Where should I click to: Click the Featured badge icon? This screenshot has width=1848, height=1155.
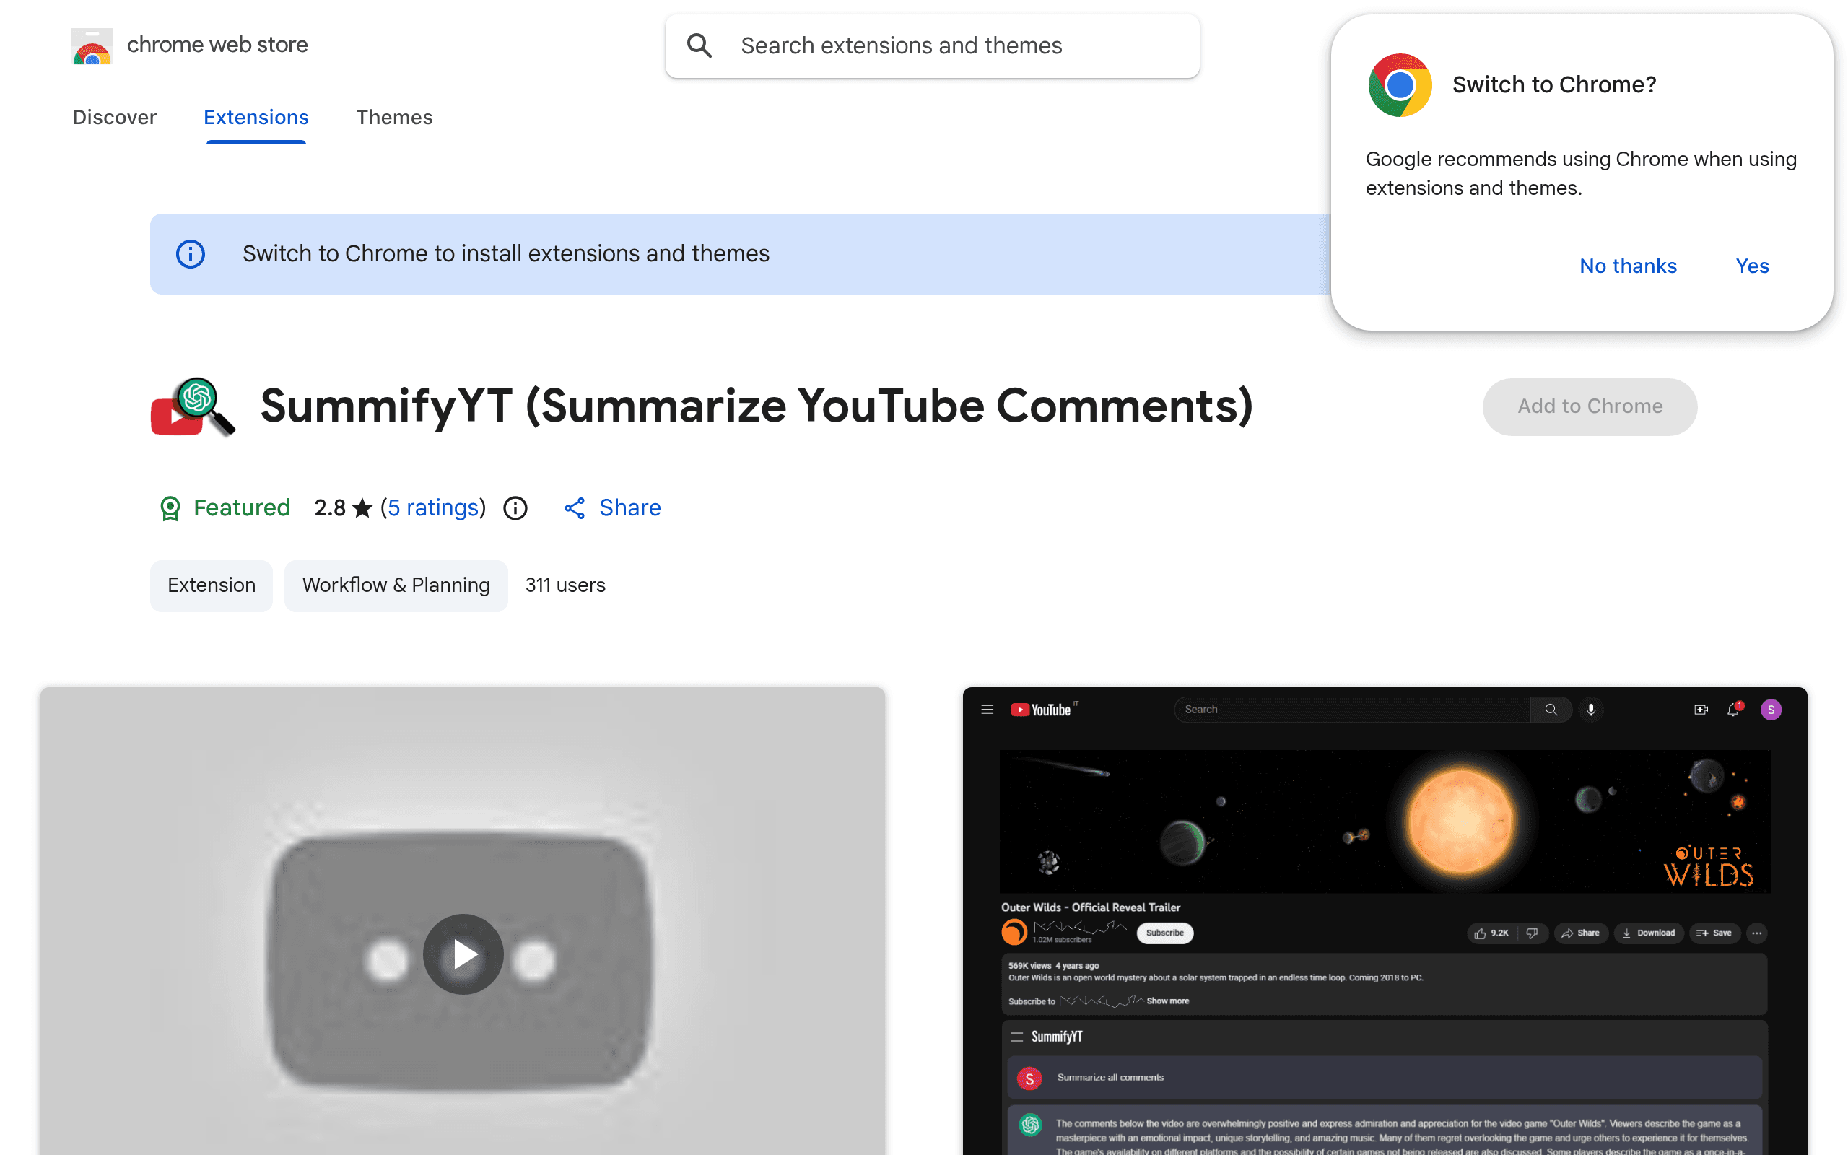click(170, 508)
